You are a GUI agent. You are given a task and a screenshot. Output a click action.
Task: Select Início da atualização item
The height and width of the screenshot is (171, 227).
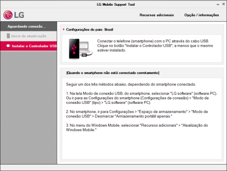click(28, 36)
